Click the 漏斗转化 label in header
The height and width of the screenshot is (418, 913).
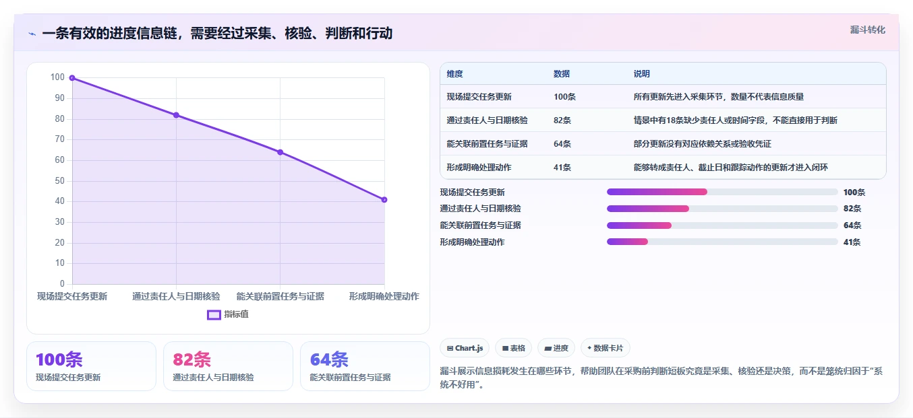tap(867, 30)
